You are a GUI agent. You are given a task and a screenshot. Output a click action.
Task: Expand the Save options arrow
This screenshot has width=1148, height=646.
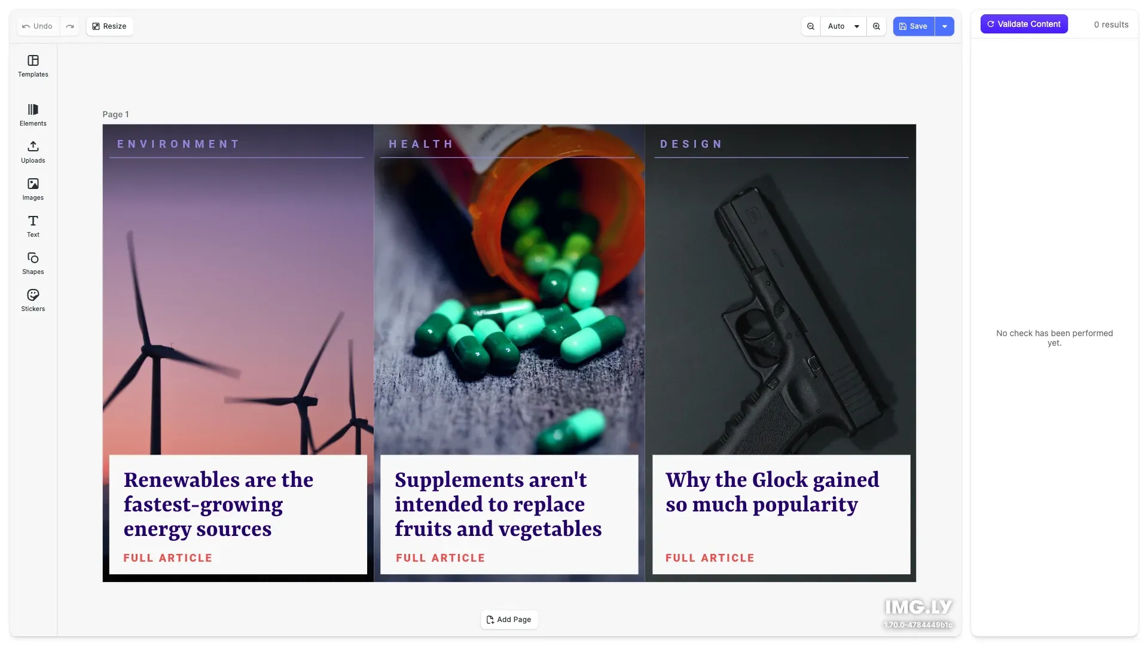945,26
